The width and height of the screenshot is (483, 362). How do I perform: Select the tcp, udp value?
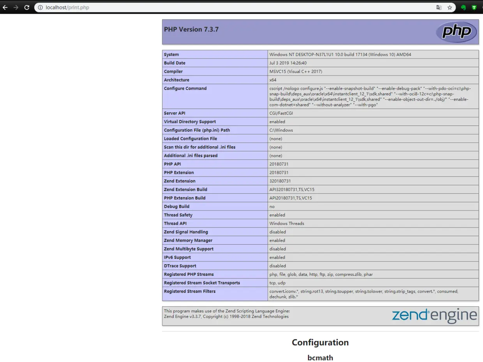[x=277, y=283]
